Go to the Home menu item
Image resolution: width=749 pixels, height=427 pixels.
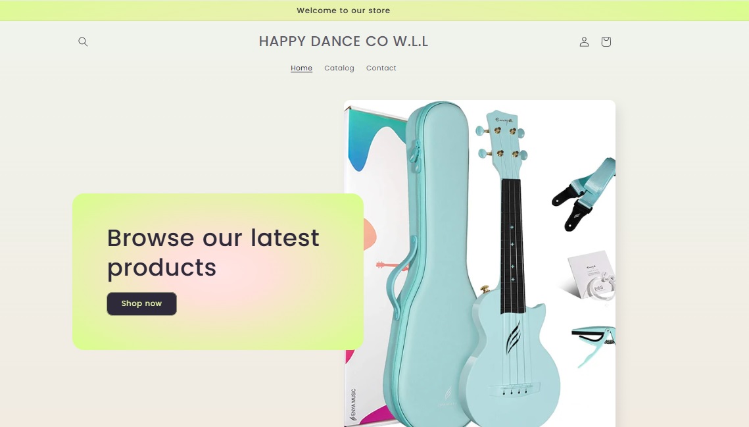301,68
